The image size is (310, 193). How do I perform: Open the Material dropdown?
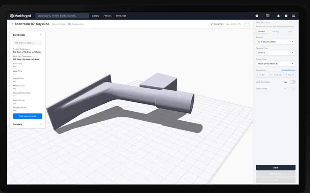click(276, 42)
